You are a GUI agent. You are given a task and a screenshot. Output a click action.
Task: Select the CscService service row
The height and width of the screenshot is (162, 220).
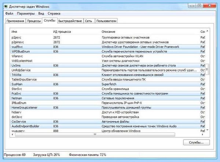[x=108, y=121]
